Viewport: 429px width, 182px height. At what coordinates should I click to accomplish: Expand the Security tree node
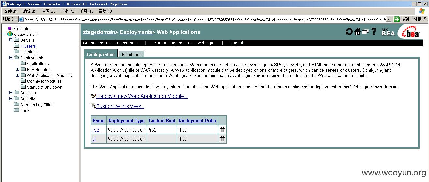coord(11,99)
